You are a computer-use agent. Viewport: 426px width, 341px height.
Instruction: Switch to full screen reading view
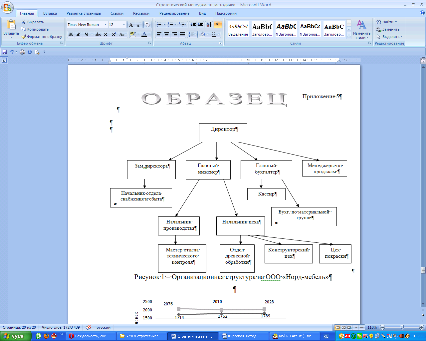pos(344,327)
